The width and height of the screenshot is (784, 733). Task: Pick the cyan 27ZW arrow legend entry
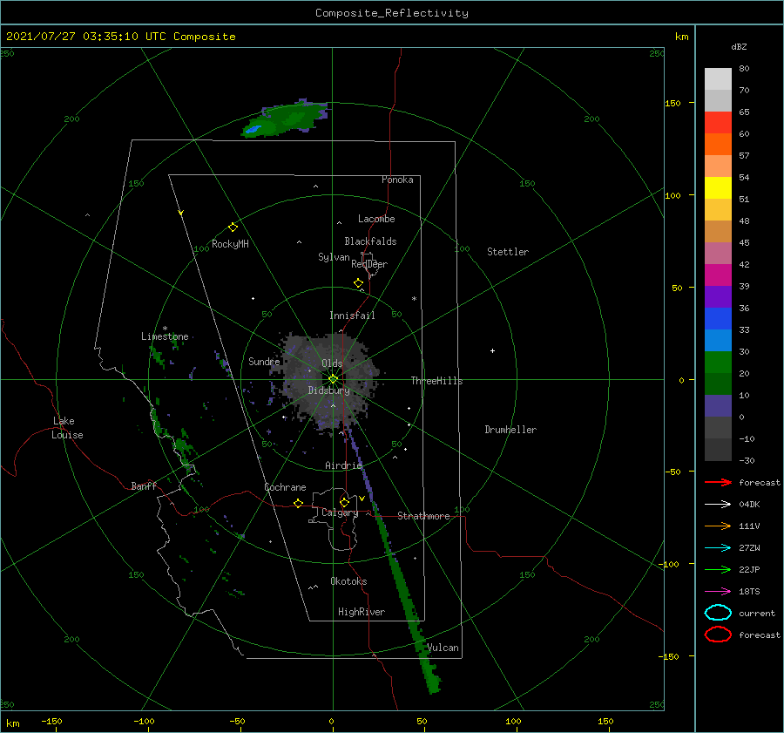tap(718, 548)
